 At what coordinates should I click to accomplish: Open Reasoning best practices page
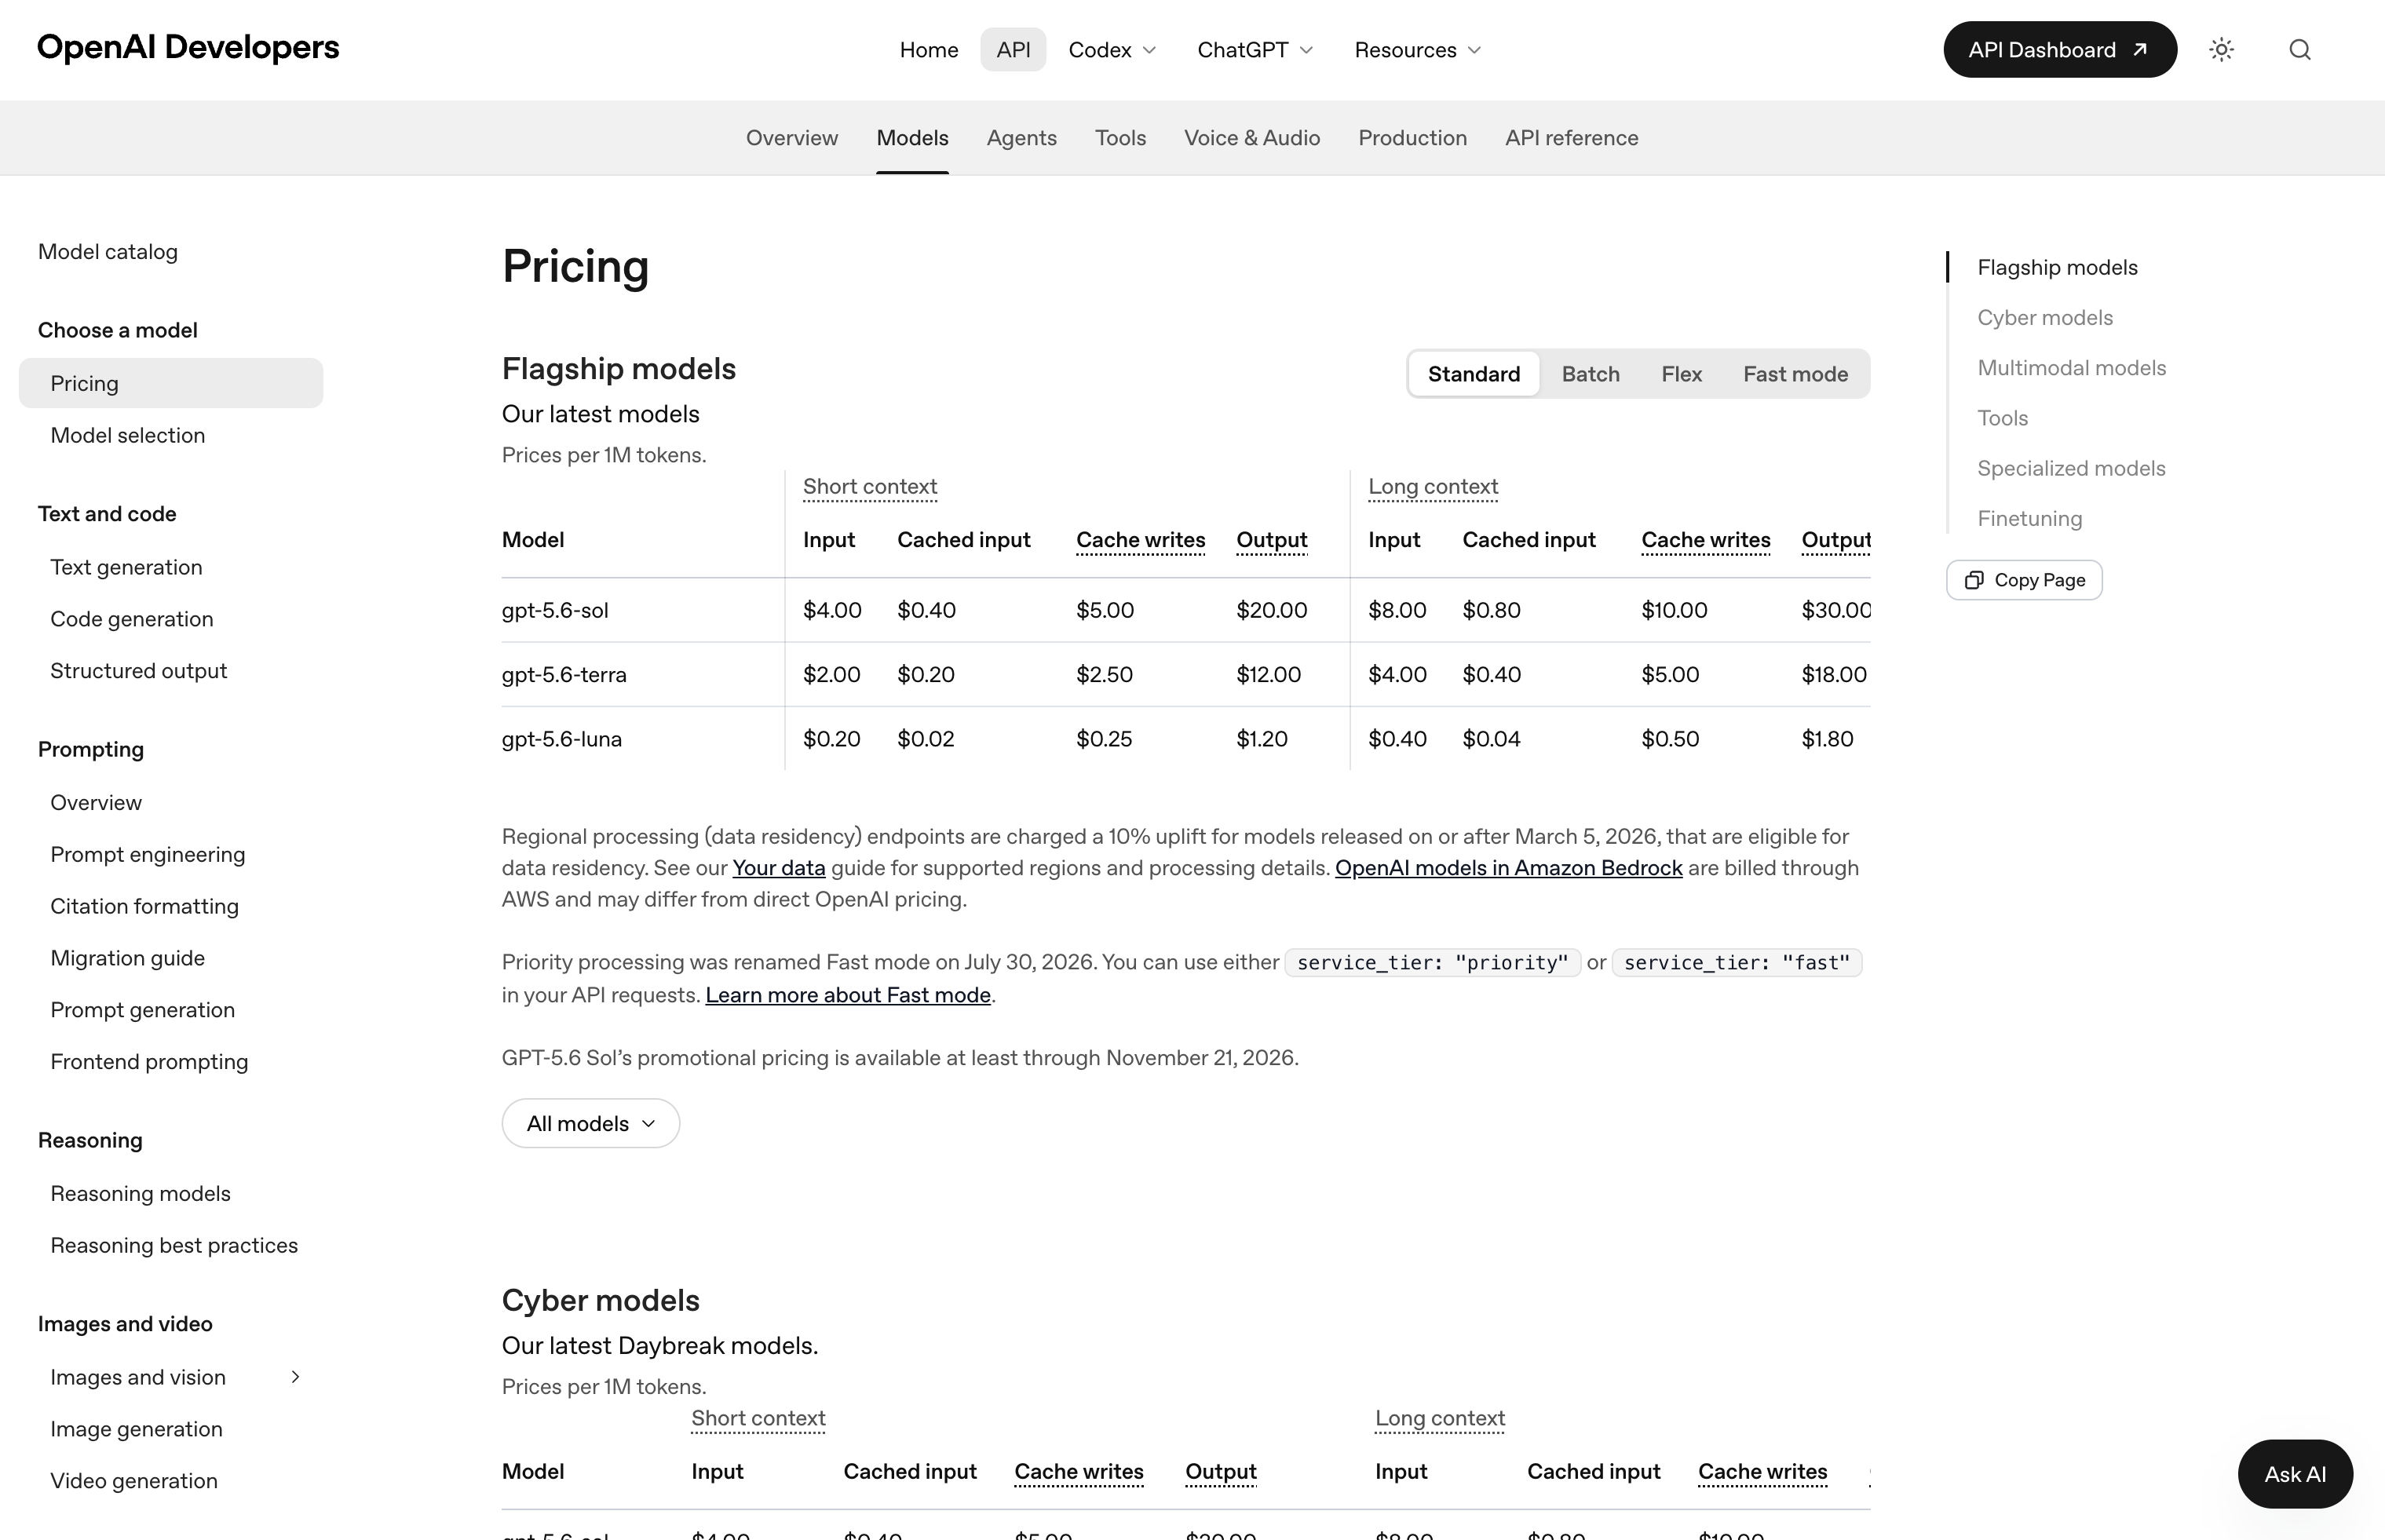click(x=174, y=1245)
